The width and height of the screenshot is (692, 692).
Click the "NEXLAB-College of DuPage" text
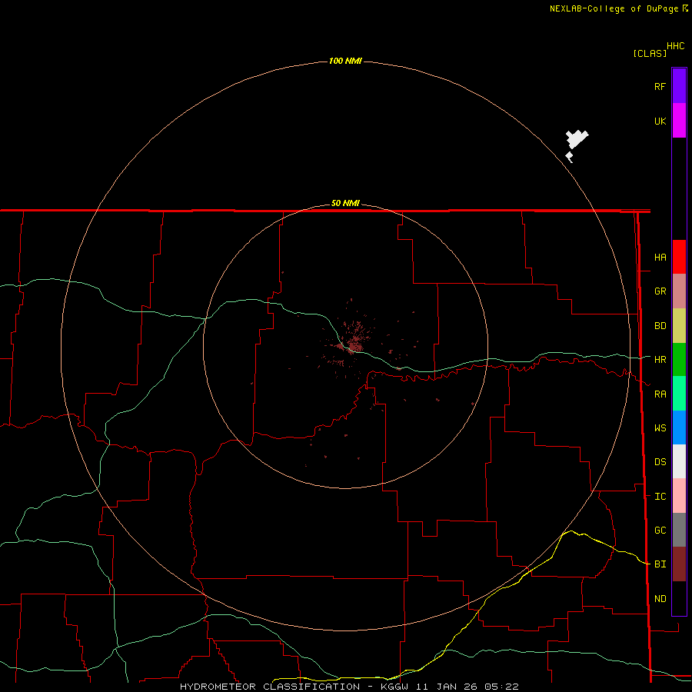(x=614, y=8)
